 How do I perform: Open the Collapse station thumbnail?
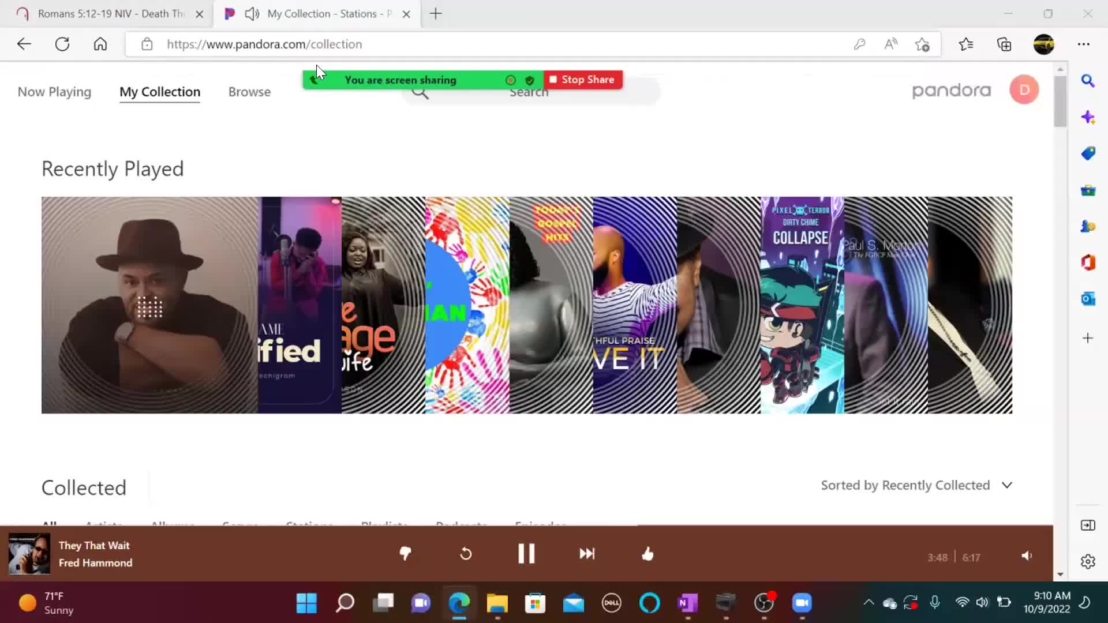(x=802, y=305)
